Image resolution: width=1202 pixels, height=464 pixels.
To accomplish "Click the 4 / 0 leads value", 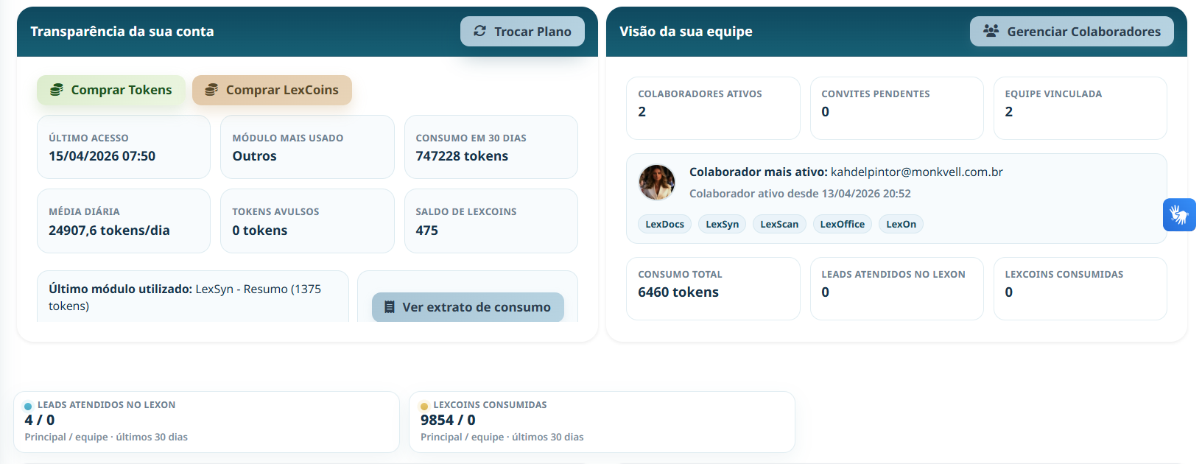I will (40, 420).
